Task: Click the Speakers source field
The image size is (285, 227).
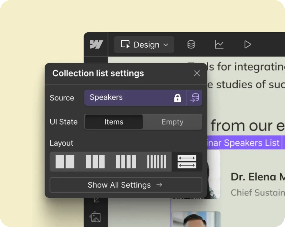Action: pyautogui.click(x=135, y=98)
